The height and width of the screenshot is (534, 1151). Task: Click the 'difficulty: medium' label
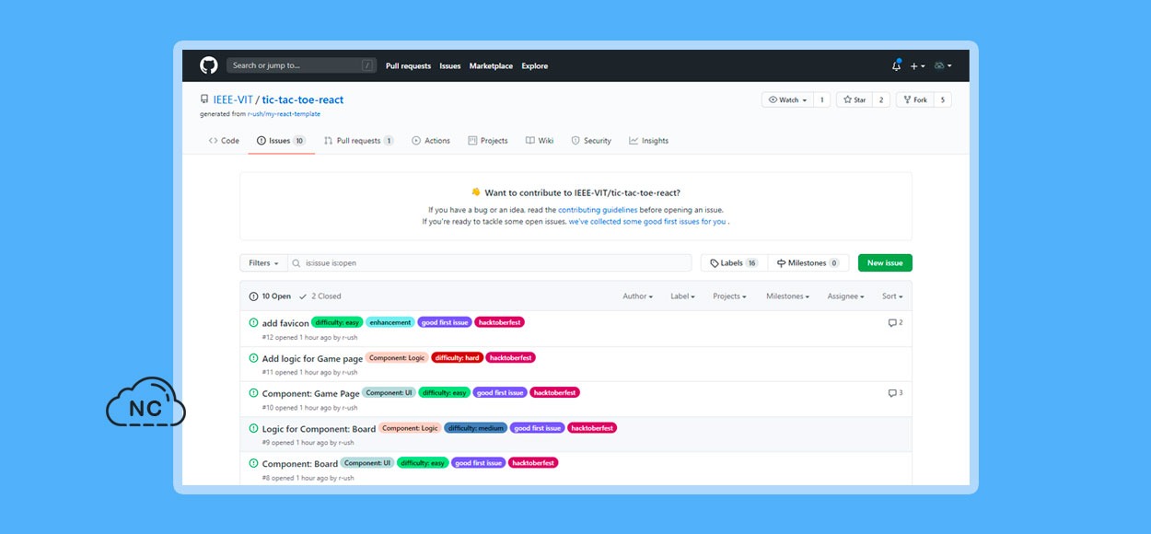pos(476,428)
